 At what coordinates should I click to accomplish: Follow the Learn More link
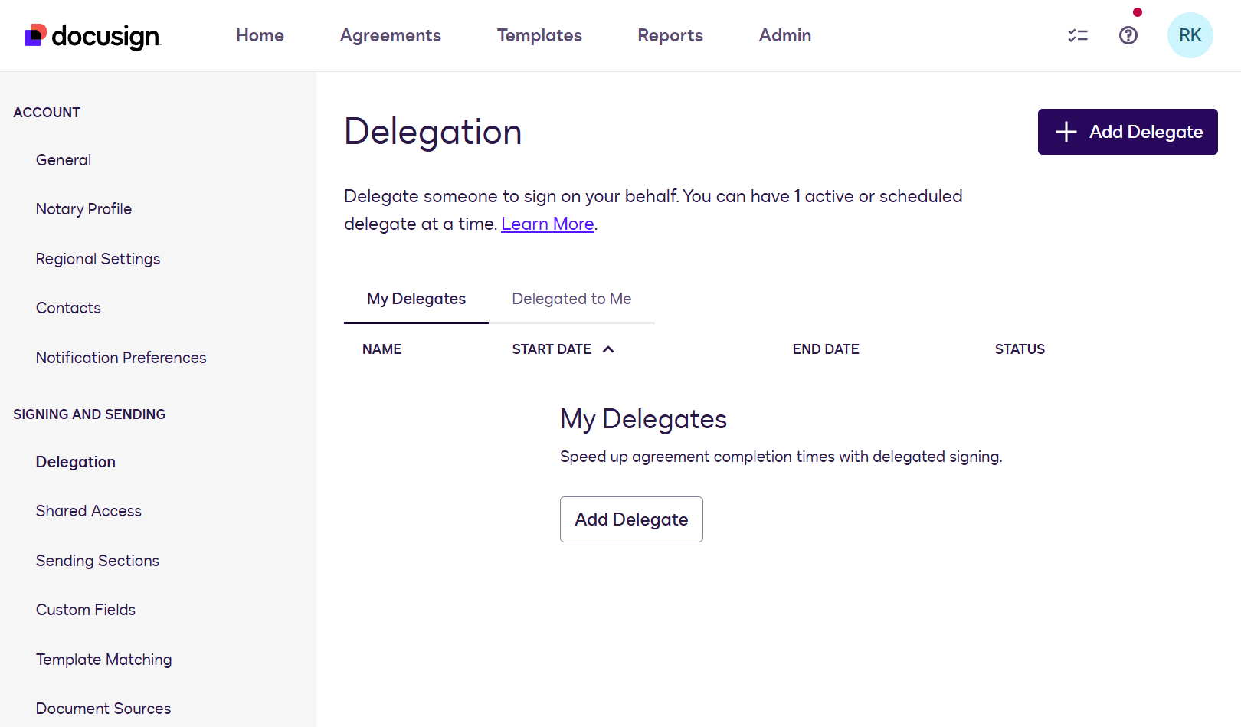[x=548, y=224]
